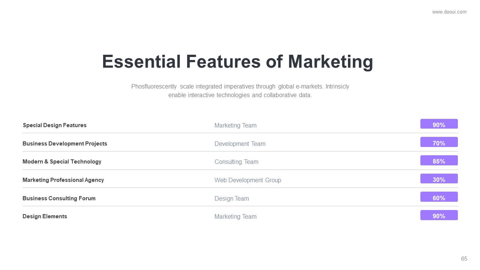Select the Modern & Special Technology label
Image resolution: width=480 pixels, height=270 pixels.
(x=62, y=162)
